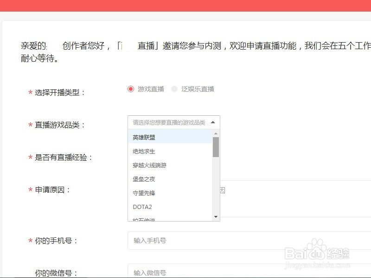Select the 泛娱乐直播 radio button

click(174, 89)
